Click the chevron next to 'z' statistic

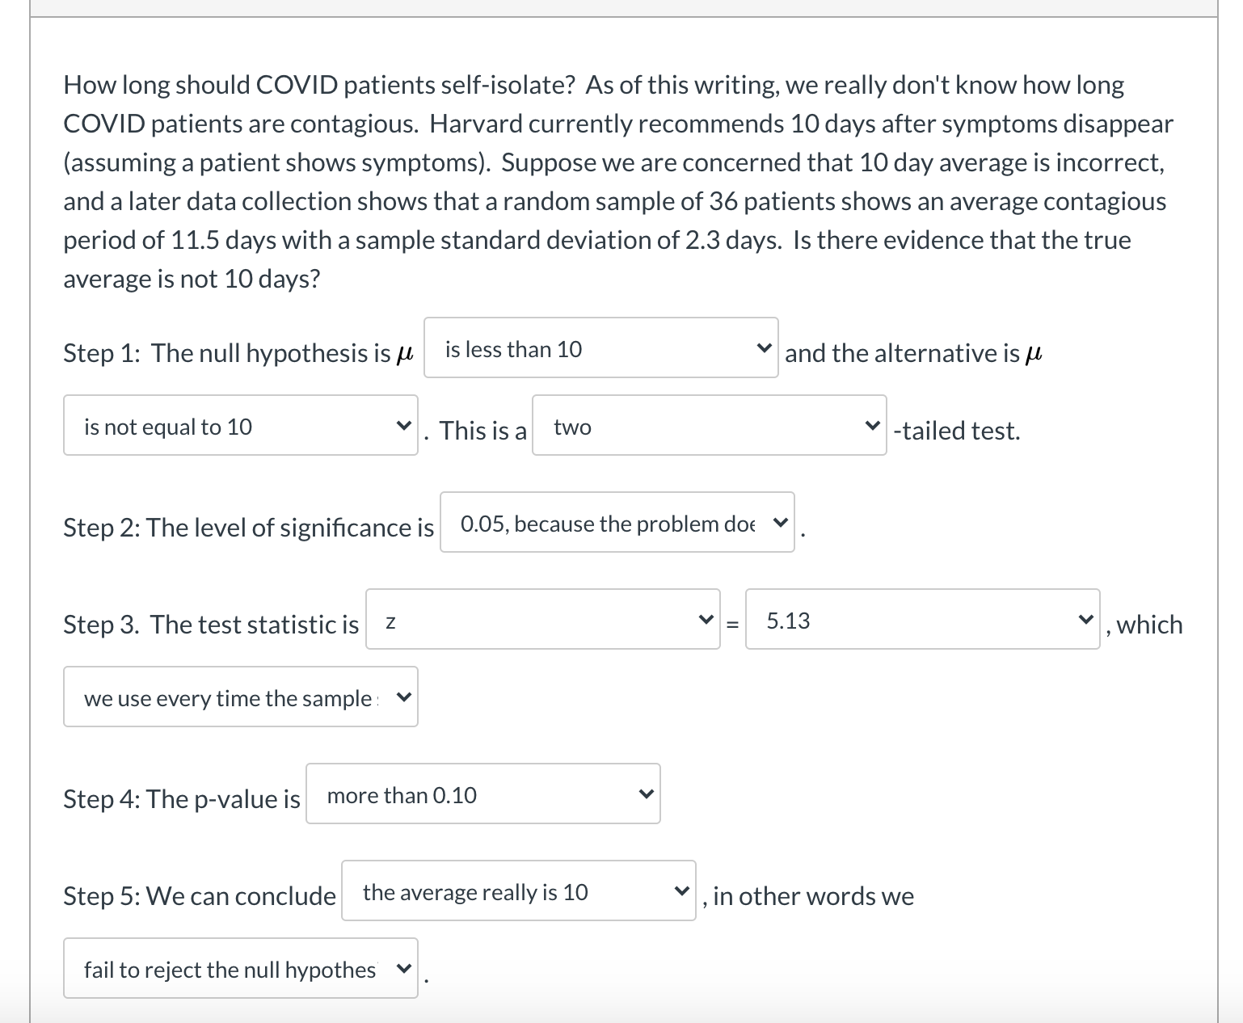705,621
